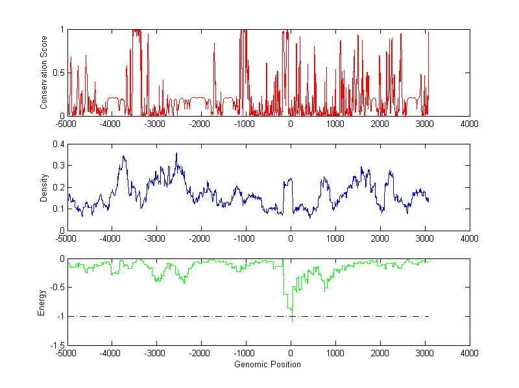Click the red conservation peak near -1000
Screen dimensions: 519x388
coord(243,31)
